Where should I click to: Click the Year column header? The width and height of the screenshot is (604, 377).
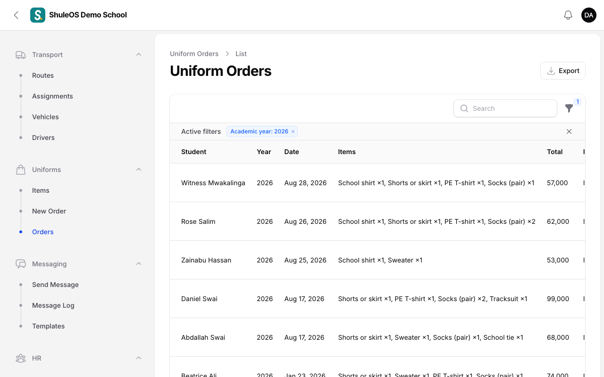coord(264,152)
